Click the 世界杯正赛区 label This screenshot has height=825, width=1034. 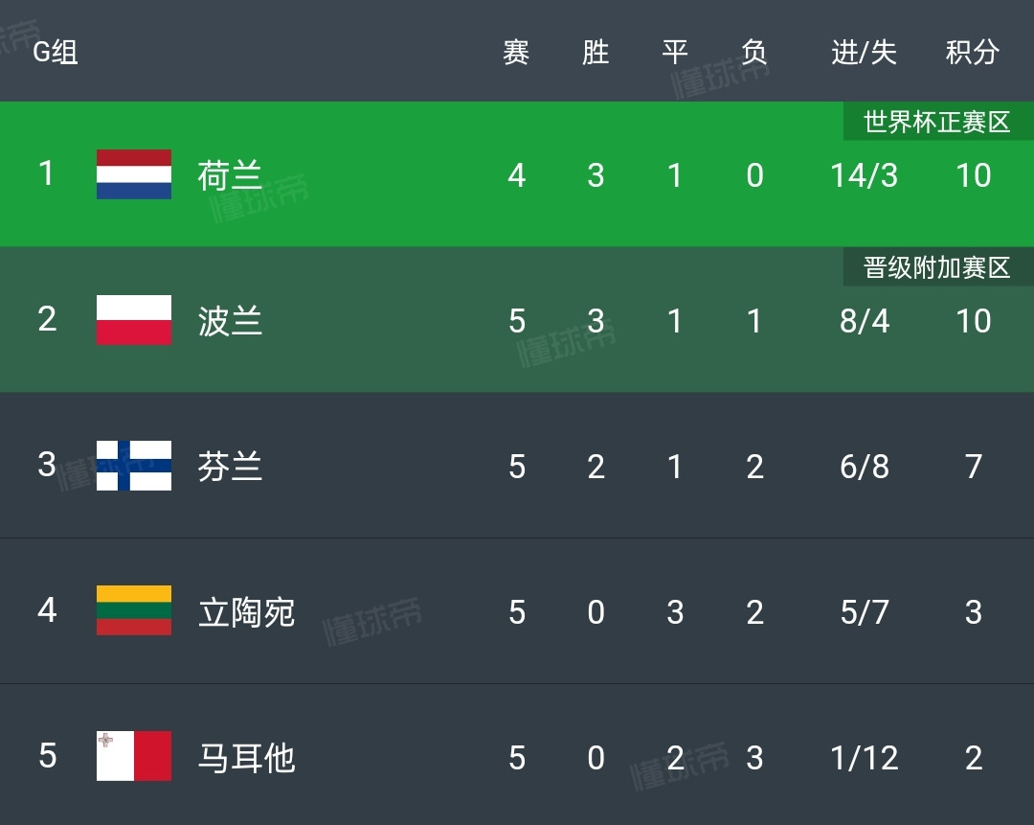point(937,122)
